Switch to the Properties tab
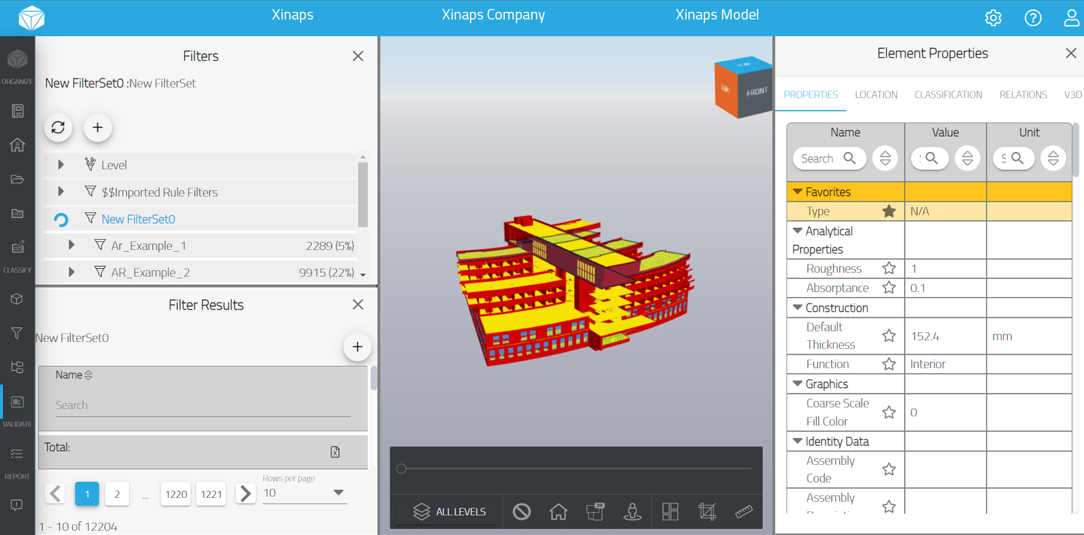1084x535 pixels. tap(811, 94)
